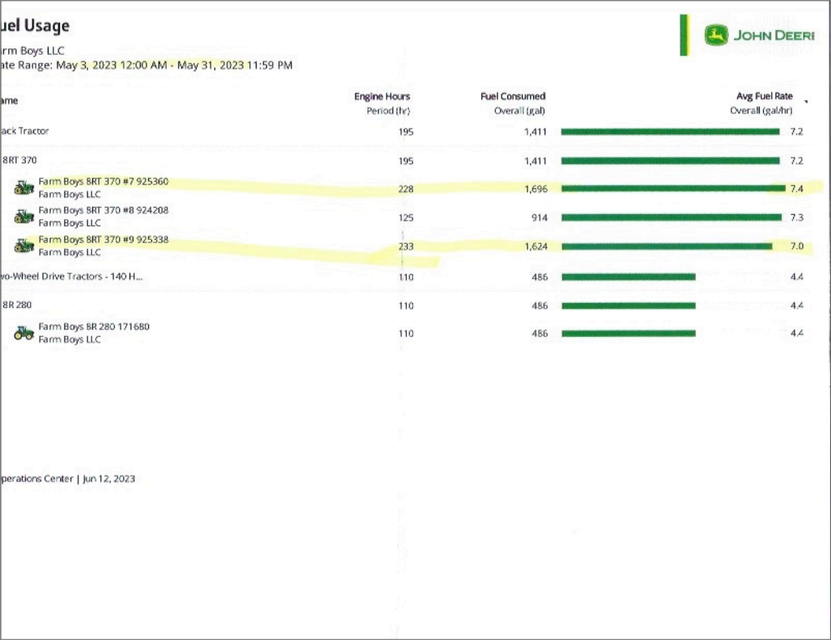Click avg fuel rate value 7.4
The height and width of the screenshot is (640, 831).
click(x=796, y=189)
